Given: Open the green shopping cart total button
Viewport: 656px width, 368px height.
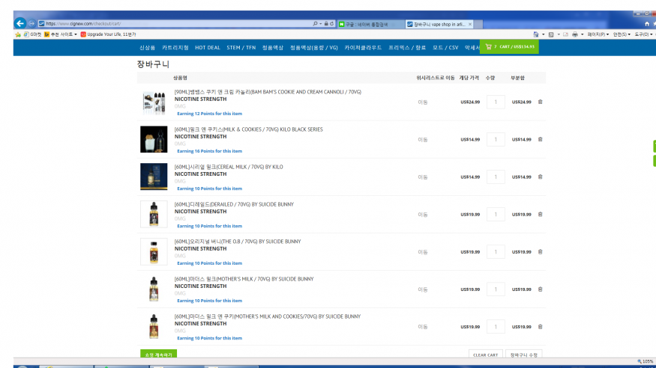Looking at the screenshot, I should [x=509, y=46].
